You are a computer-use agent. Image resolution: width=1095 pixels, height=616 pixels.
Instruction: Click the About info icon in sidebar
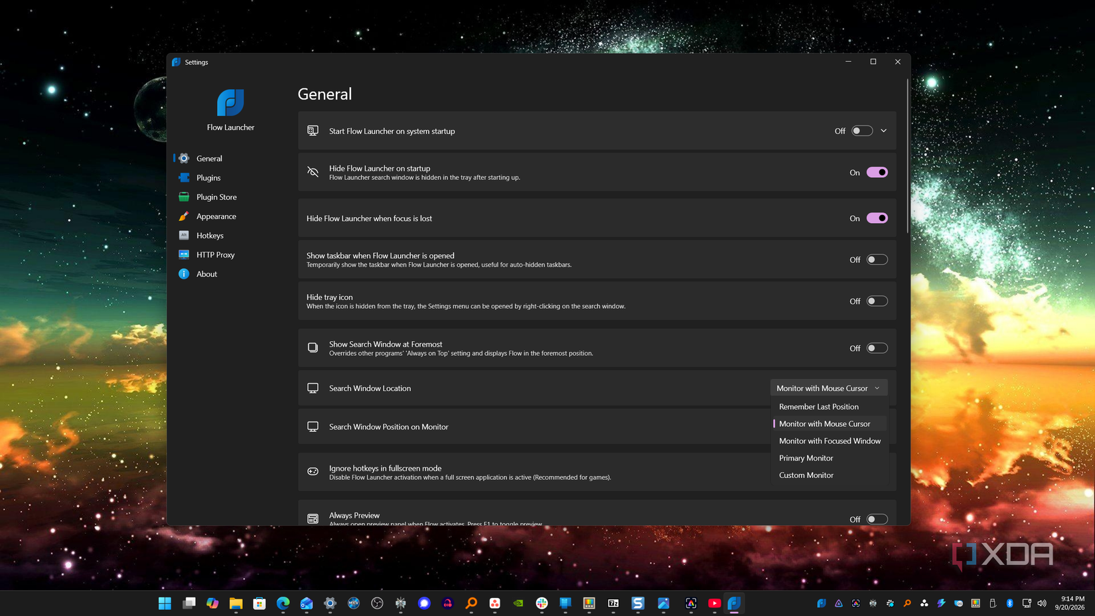coord(184,273)
